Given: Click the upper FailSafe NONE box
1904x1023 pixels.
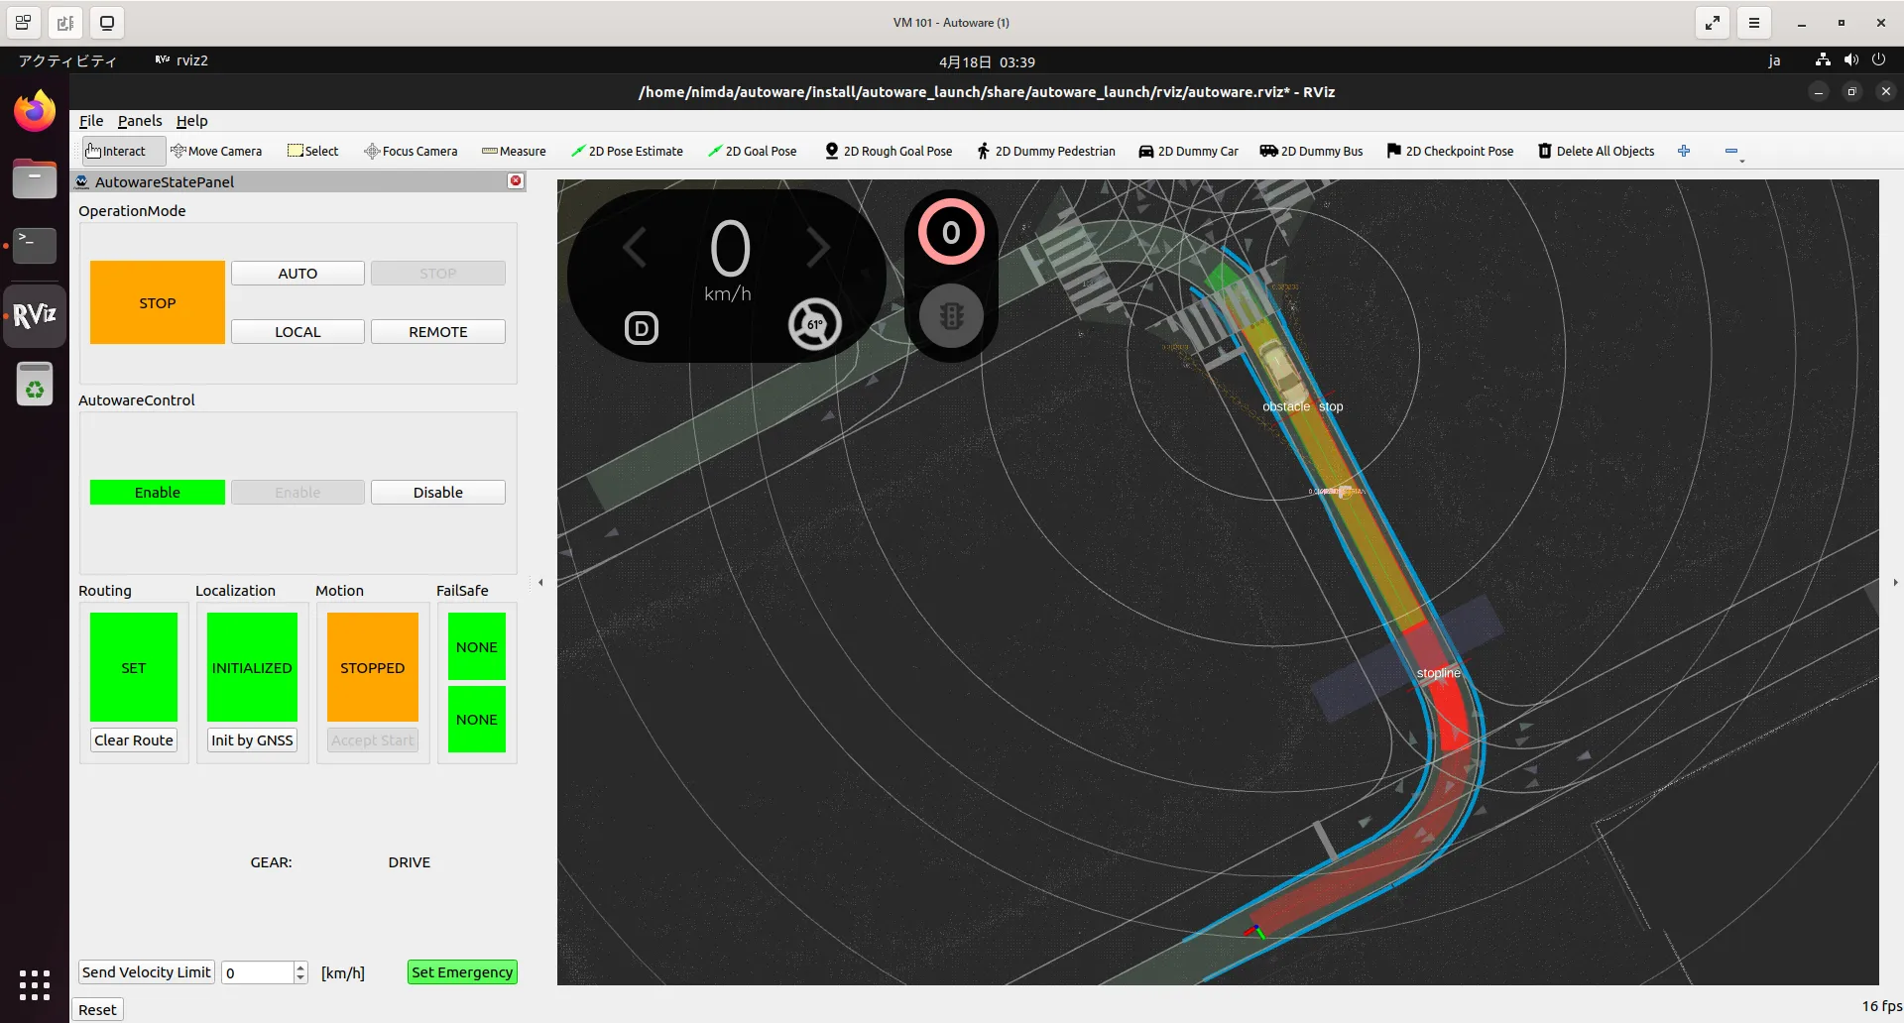Looking at the screenshot, I should [477, 646].
